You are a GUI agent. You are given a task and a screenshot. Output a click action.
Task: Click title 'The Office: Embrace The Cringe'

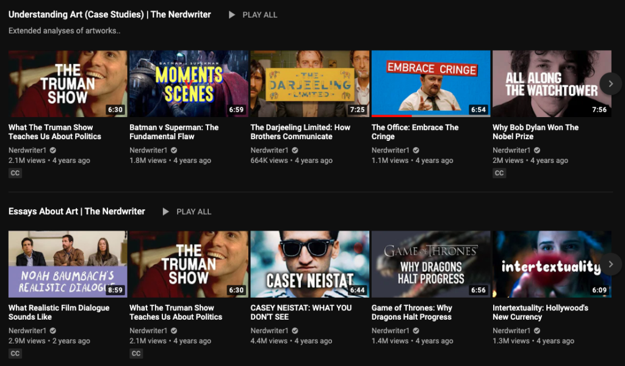415,132
